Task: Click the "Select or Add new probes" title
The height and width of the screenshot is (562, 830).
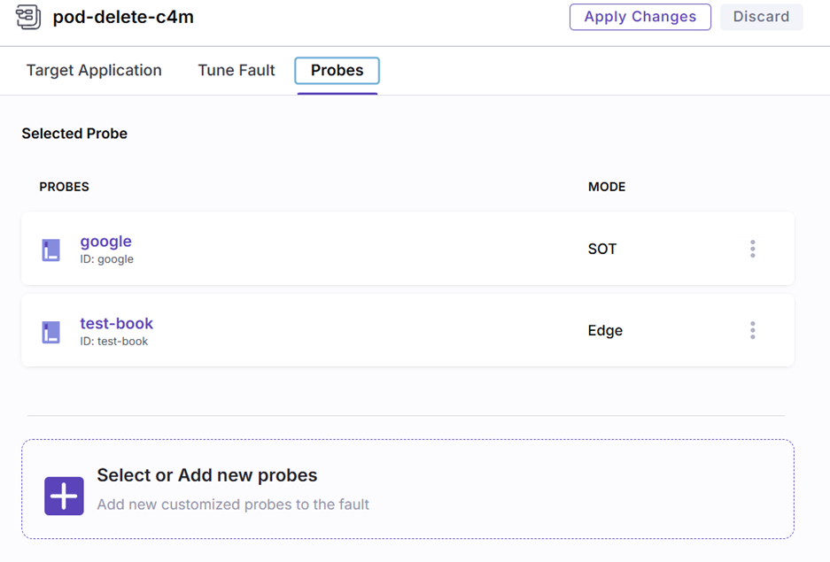Action: (x=206, y=475)
